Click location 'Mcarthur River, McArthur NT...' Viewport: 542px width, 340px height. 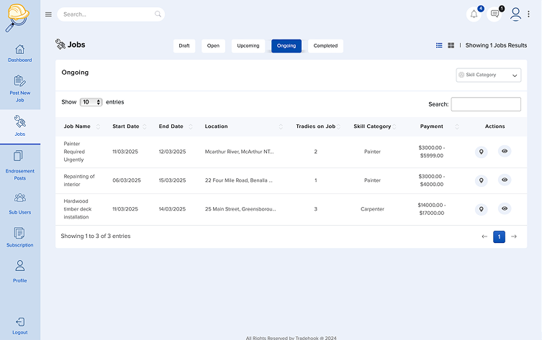click(239, 152)
